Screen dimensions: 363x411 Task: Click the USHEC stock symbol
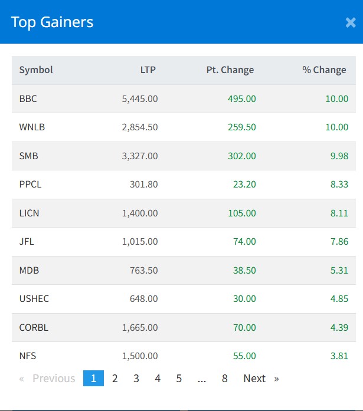point(34,298)
